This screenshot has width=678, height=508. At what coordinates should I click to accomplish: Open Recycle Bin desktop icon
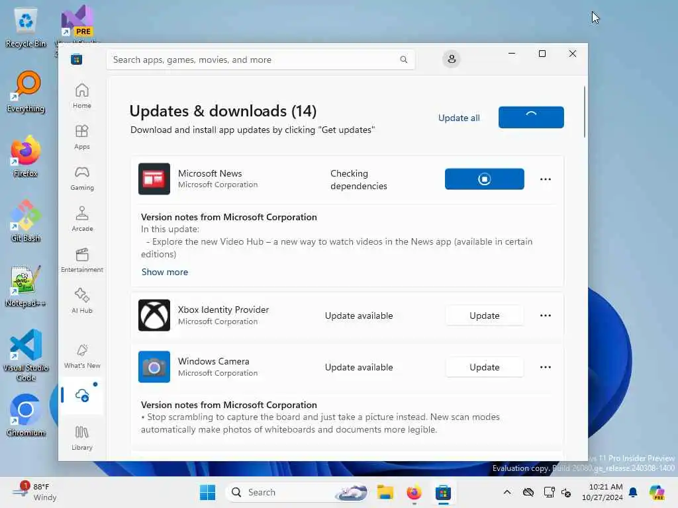pyautogui.click(x=26, y=26)
